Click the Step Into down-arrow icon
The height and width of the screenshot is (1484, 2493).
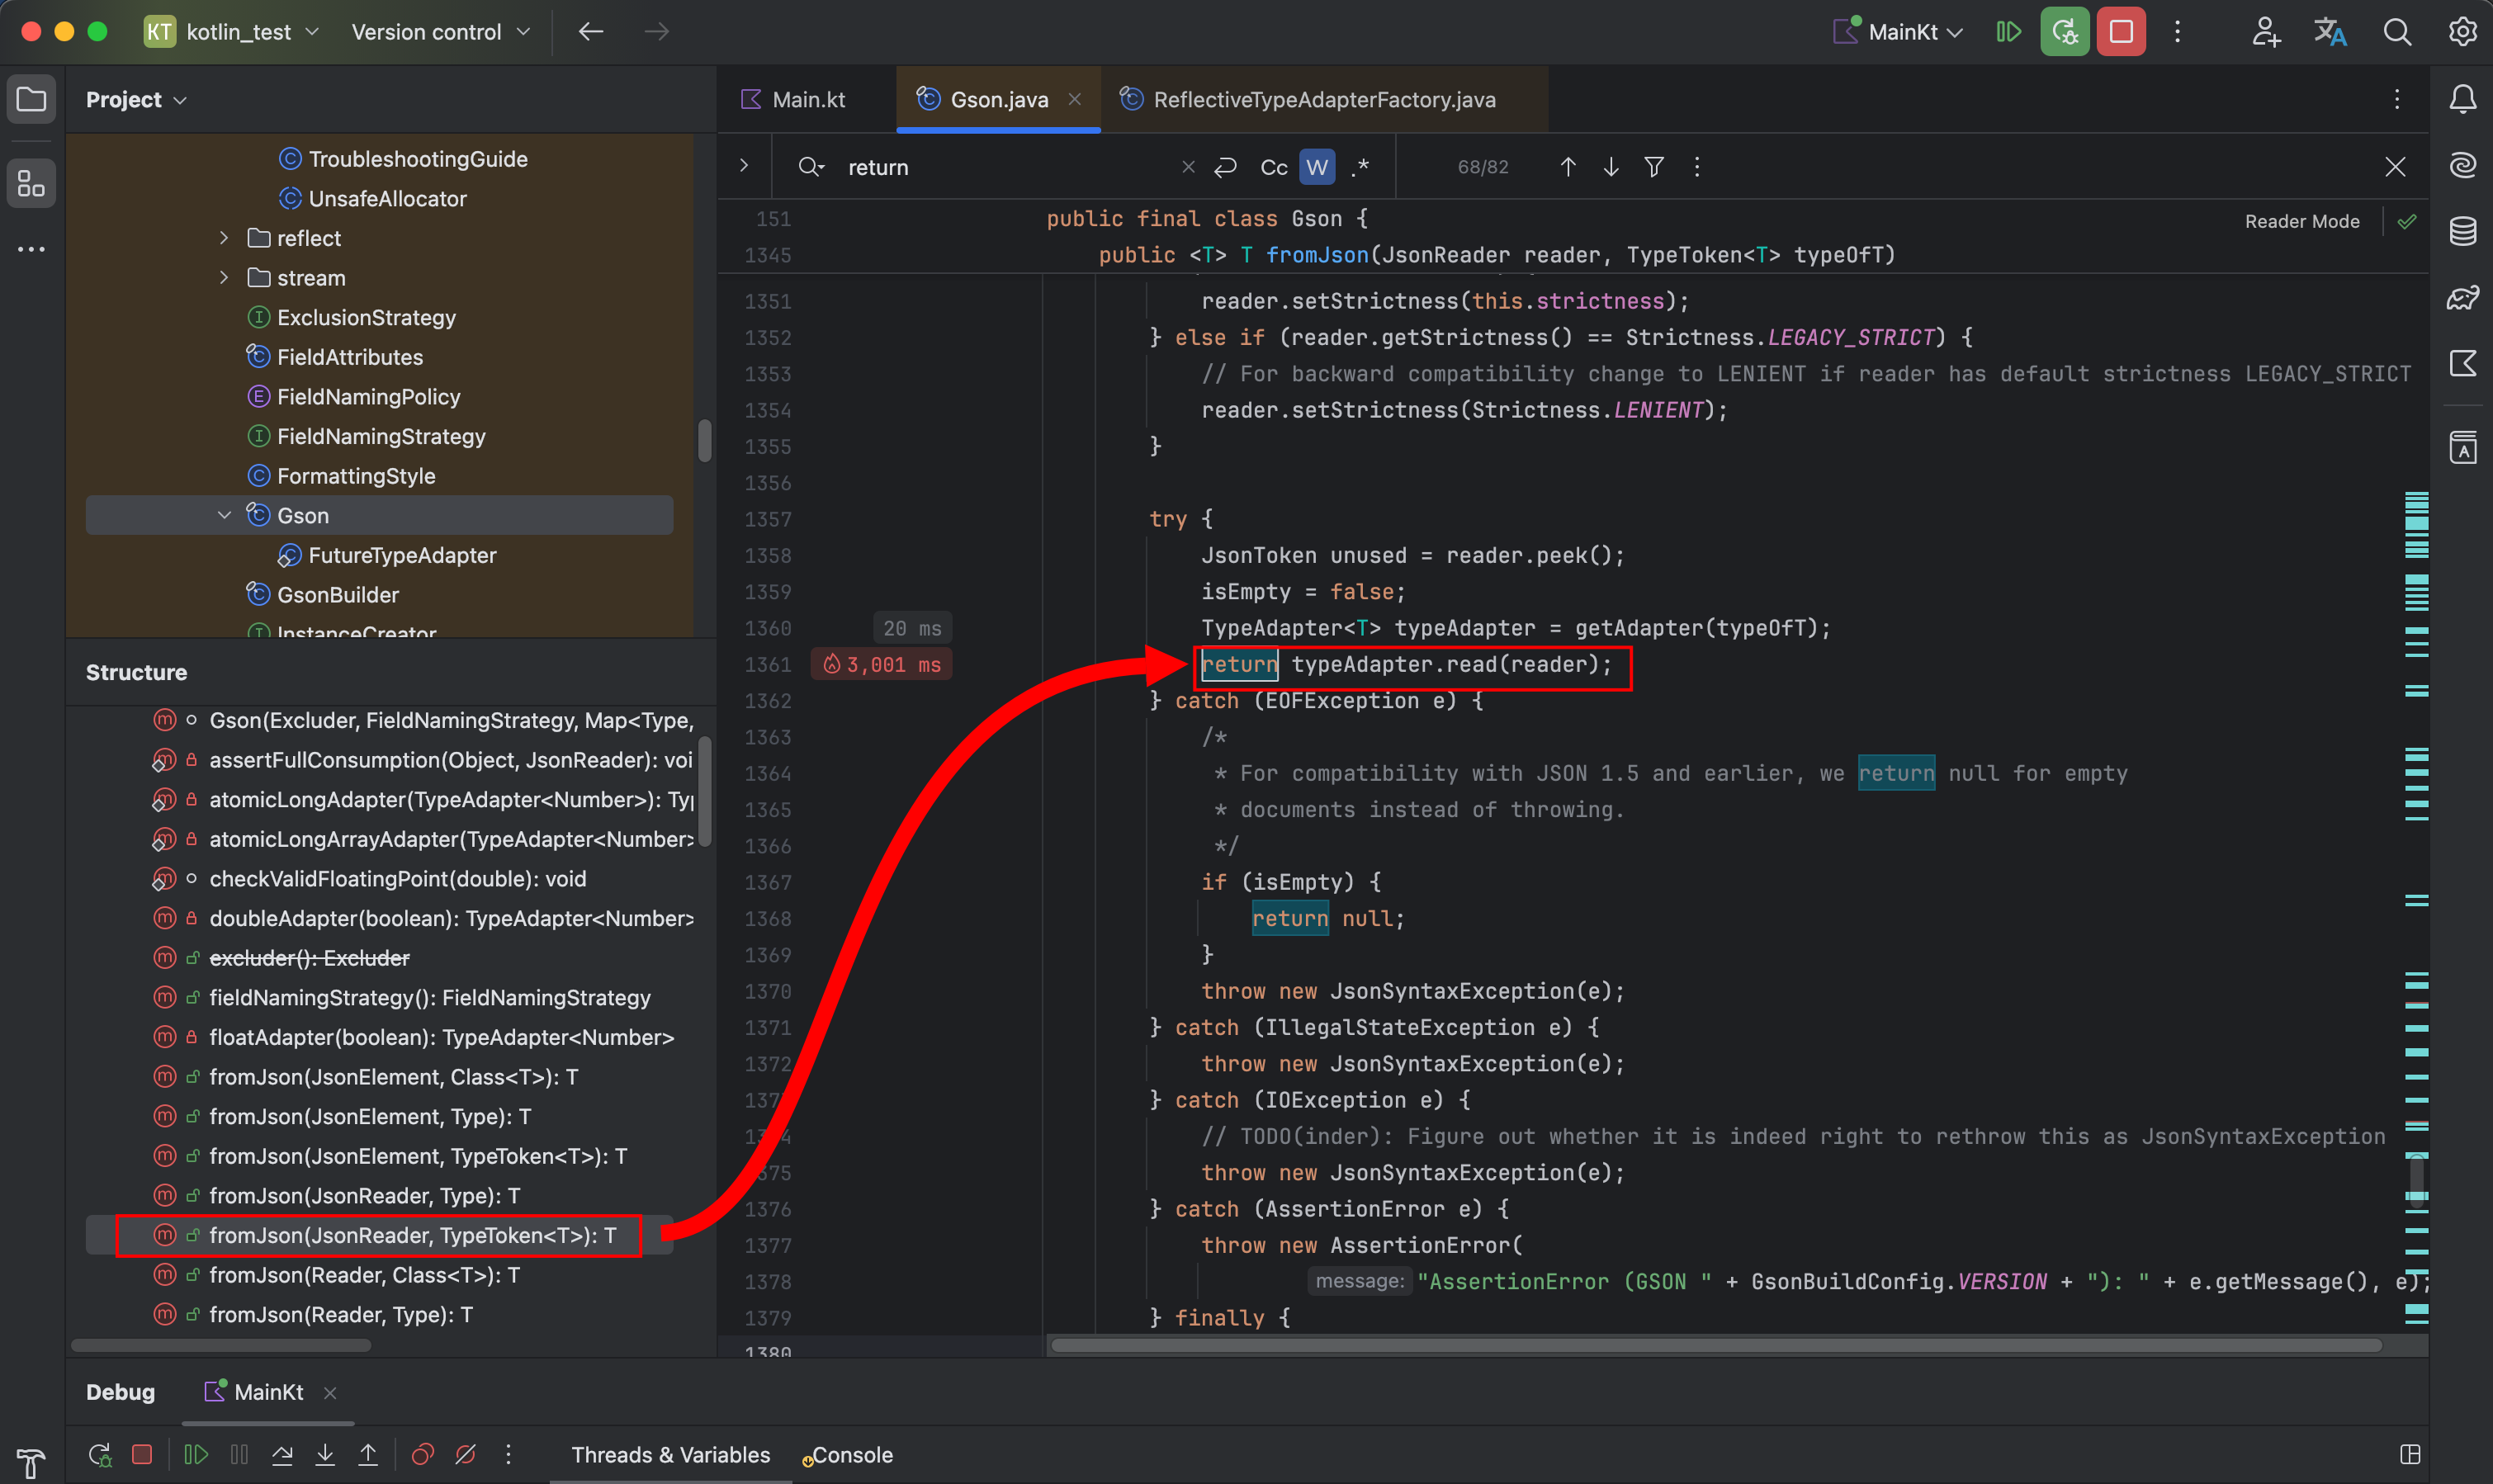click(325, 1454)
